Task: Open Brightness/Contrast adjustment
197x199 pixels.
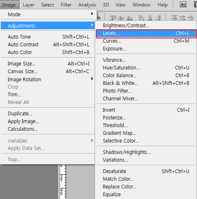Action: pyautogui.click(x=146, y=26)
